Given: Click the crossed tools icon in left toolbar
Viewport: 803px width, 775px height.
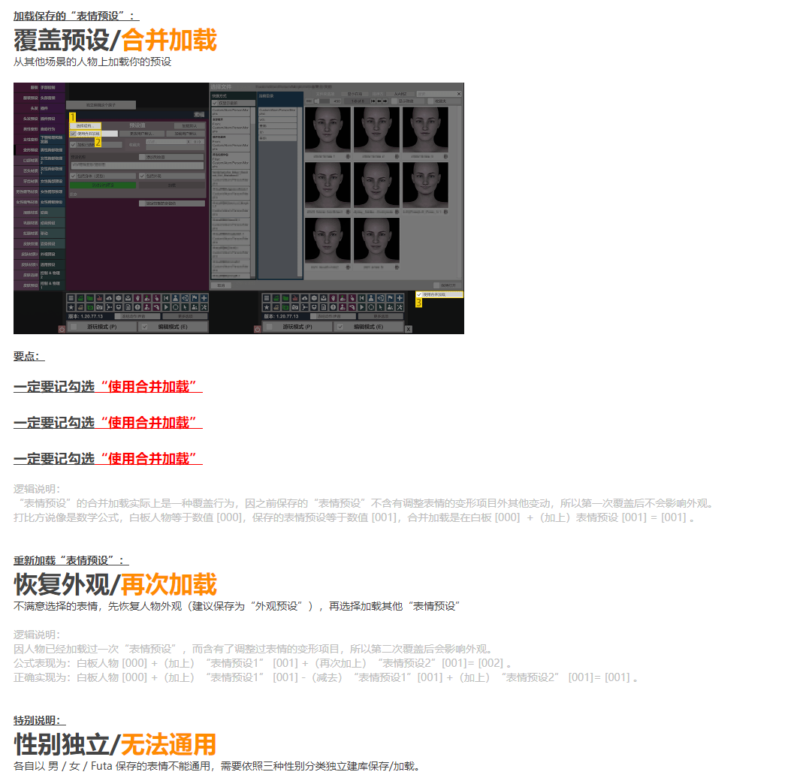Looking at the screenshot, I should tap(204, 308).
